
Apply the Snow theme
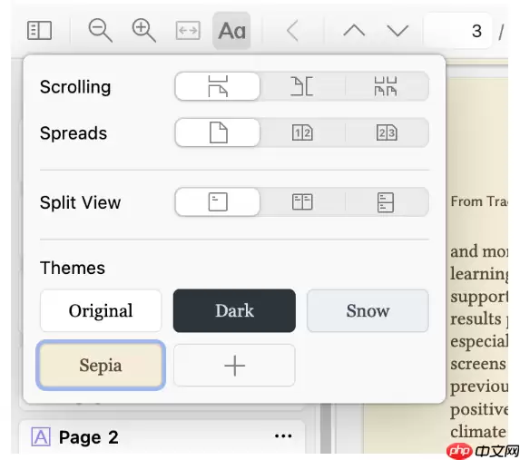click(368, 311)
